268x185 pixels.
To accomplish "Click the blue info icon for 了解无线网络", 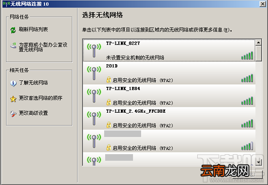I will (x=13, y=83).
